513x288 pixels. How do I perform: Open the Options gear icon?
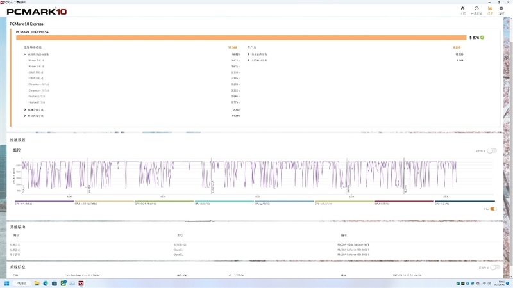[501, 8]
